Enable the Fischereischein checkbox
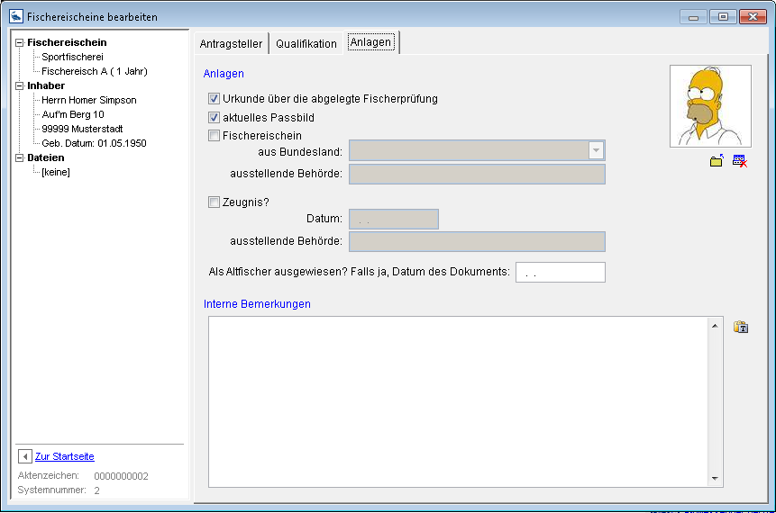776x513 pixels. 215,136
